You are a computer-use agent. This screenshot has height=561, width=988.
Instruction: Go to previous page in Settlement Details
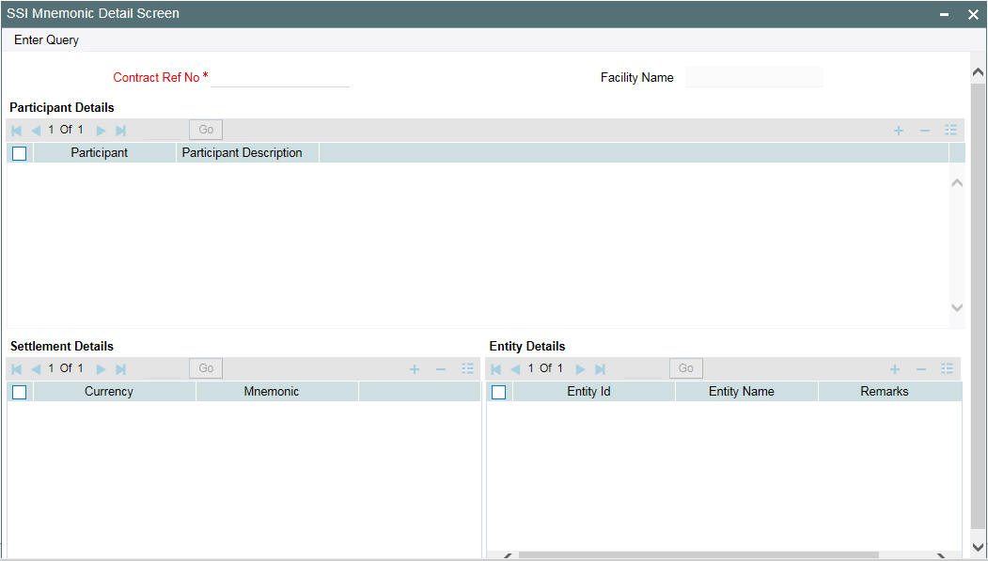[x=36, y=369]
